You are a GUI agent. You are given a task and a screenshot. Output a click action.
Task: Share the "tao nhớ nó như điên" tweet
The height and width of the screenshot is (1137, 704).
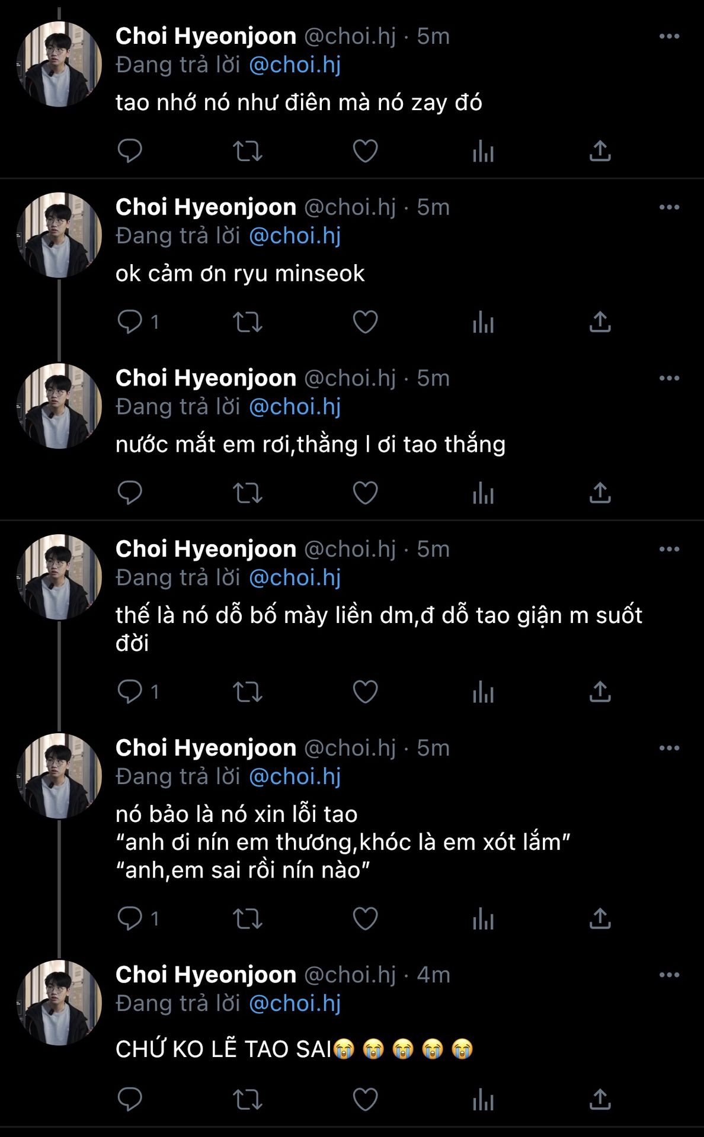[x=600, y=151]
